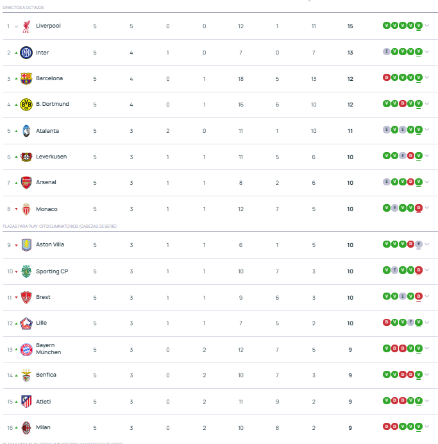This screenshot has height=444, width=438.
Task: Click Barcelona's first red D result badge
Action: [x=387, y=77]
